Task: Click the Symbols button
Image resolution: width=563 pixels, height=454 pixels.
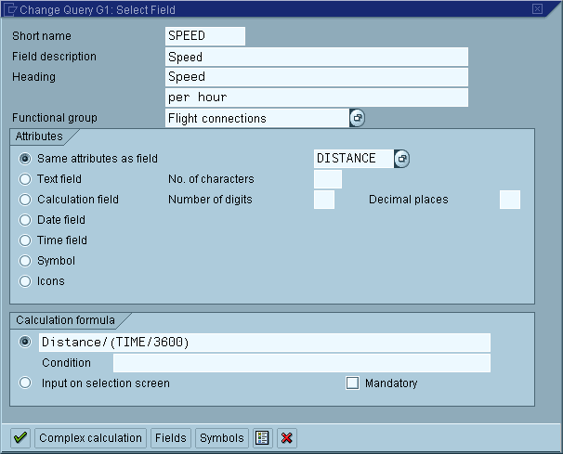Action: coord(222,438)
